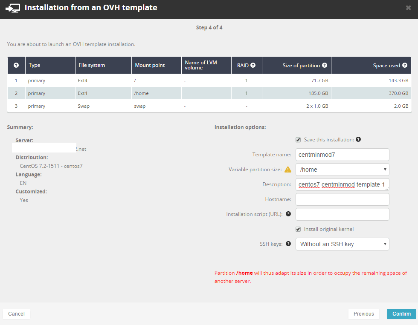This screenshot has height=325, width=418.
Task: Click the Installation script URL input field
Action: [342, 214]
